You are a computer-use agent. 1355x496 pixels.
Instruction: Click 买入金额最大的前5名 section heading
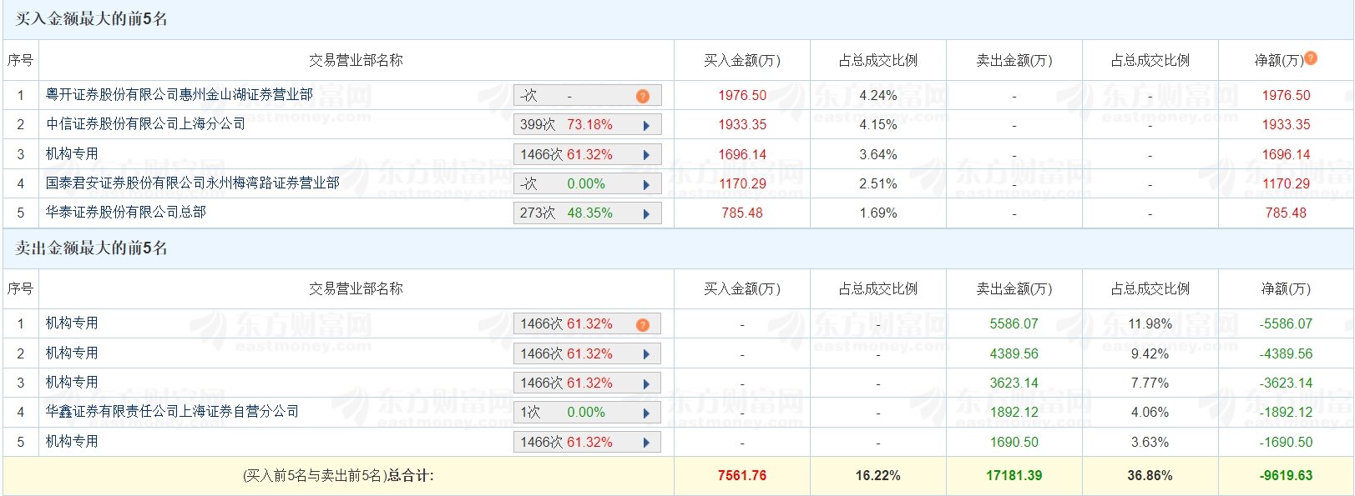click(92, 19)
